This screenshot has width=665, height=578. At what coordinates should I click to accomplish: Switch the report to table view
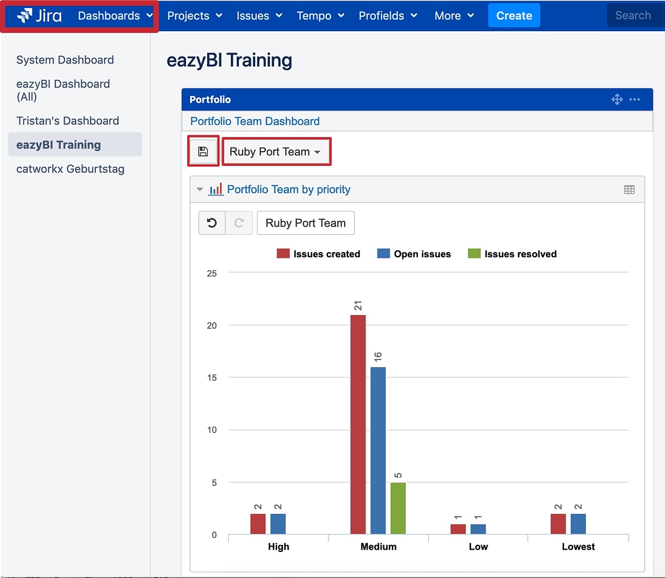[629, 189]
